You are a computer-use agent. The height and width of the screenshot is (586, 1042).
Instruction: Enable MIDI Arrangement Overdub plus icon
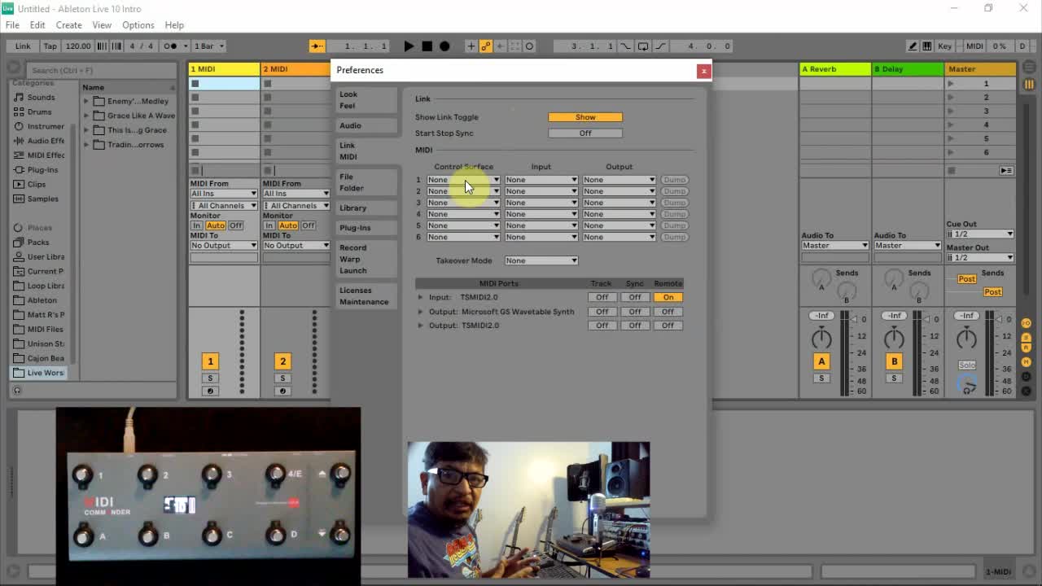[471, 46]
